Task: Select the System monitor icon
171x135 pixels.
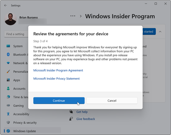Action: (x=8, y=46)
